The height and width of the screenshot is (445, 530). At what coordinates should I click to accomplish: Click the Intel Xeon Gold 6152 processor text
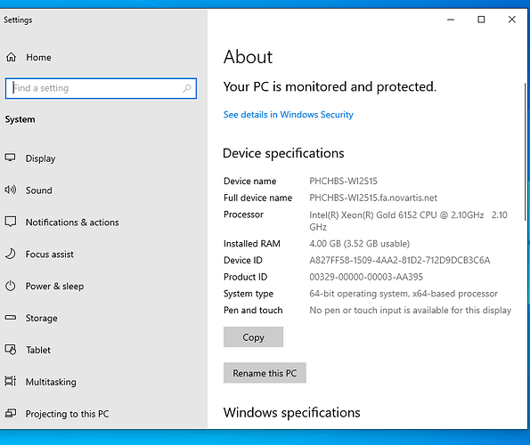click(408, 221)
